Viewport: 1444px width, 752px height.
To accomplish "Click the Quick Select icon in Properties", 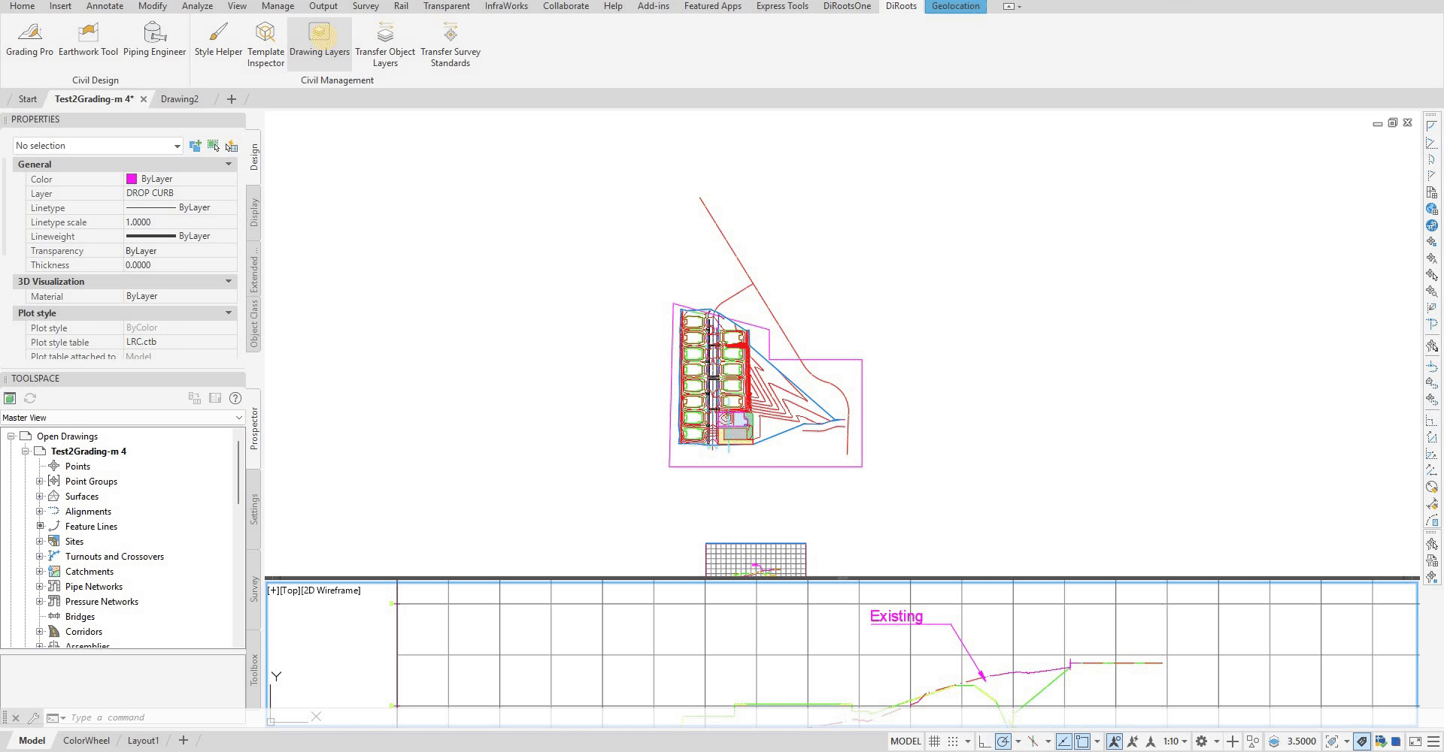I will pyautogui.click(x=232, y=146).
